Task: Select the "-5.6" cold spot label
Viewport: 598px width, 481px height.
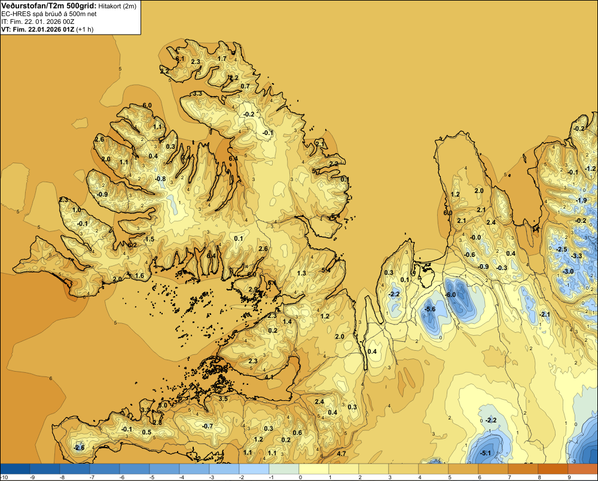Action: tap(430, 309)
